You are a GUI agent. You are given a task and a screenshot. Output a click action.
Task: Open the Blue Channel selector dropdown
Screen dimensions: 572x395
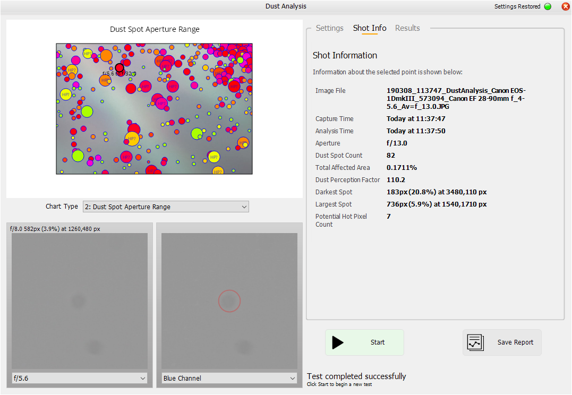point(229,378)
